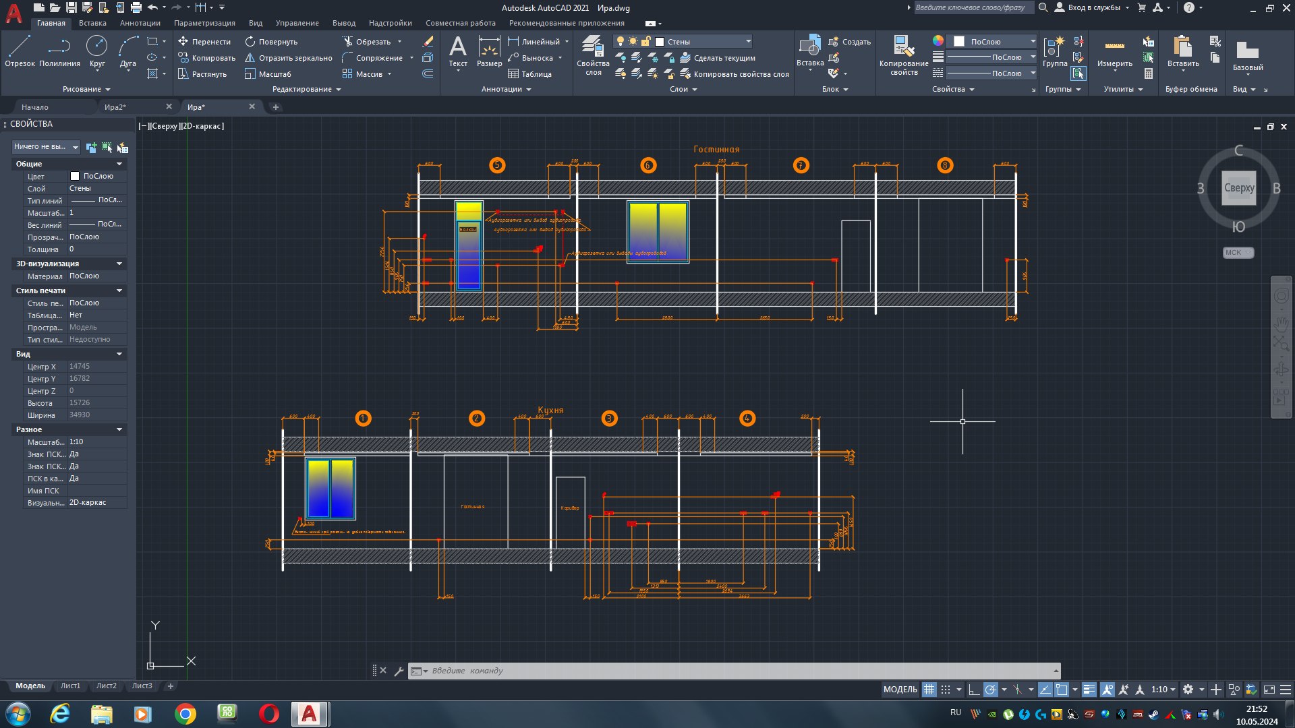
Task: Select the Текст tool
Action: [458, 51]
